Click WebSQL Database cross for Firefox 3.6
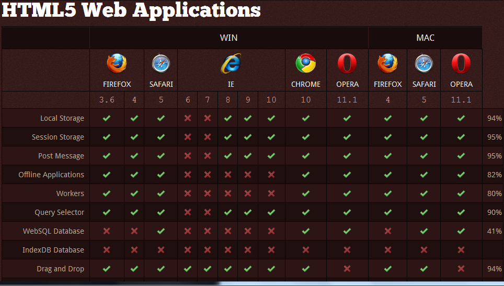The height and width of the screenshot is (286, 504). 107,231
